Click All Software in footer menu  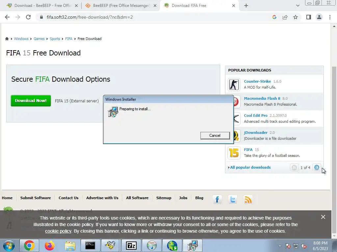point(137,198)
